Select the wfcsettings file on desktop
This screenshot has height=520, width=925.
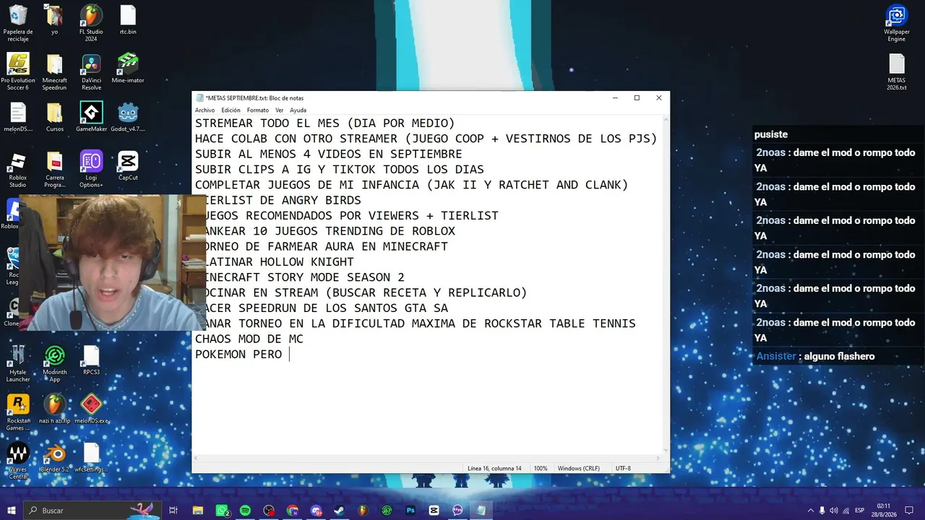(91, 457)
